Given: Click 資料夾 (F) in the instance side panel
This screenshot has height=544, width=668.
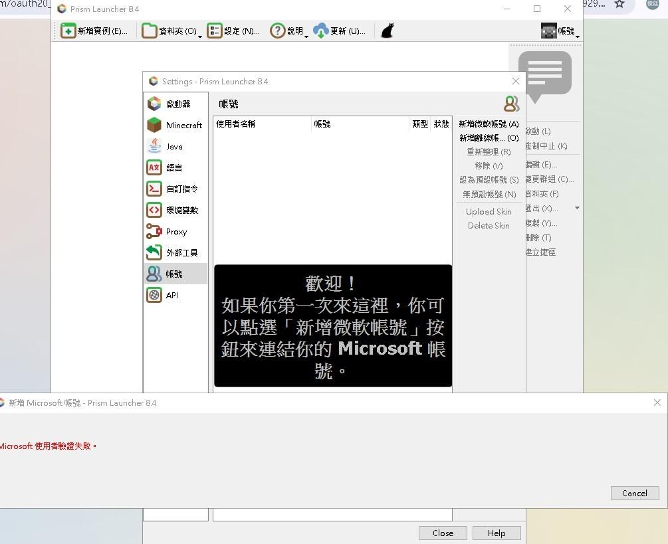Looking at the screenshot, I should pos(542,194).
